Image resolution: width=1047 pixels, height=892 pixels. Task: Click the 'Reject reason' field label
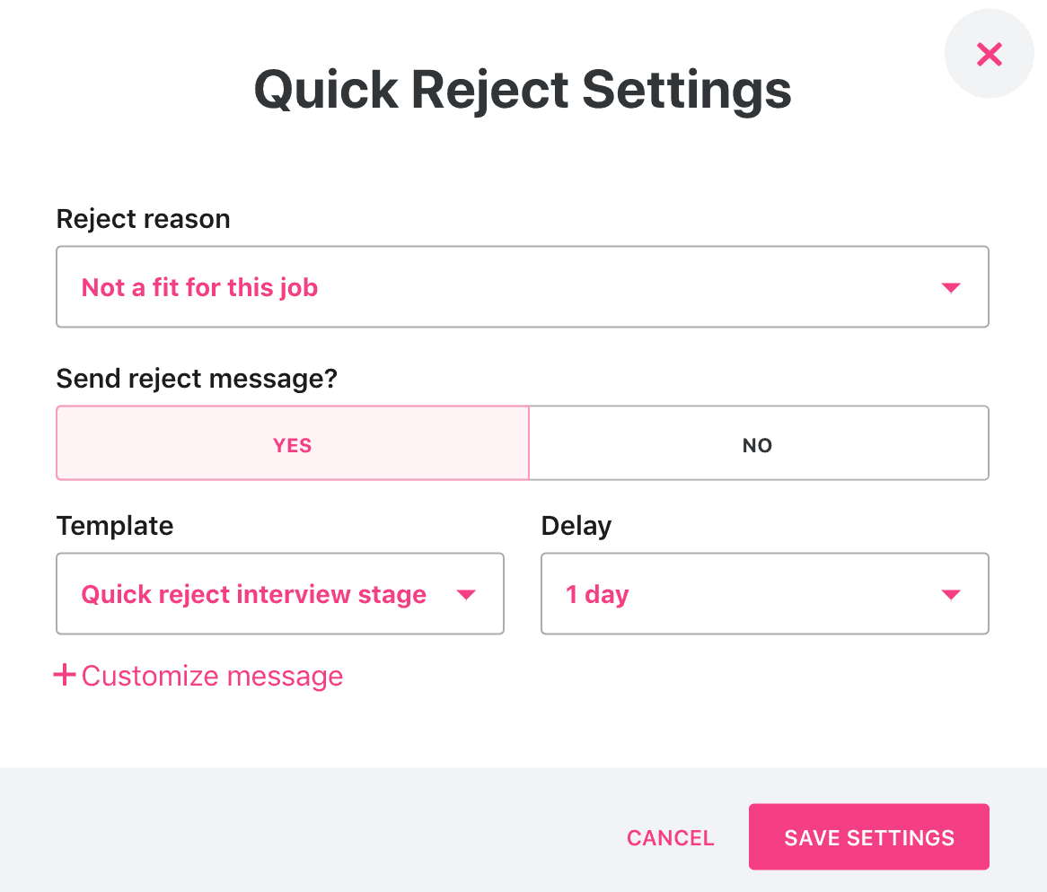pos(143,219)
